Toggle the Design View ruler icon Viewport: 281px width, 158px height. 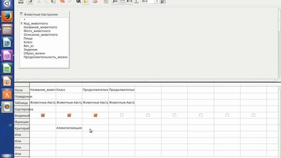click(x=86, y=2)
